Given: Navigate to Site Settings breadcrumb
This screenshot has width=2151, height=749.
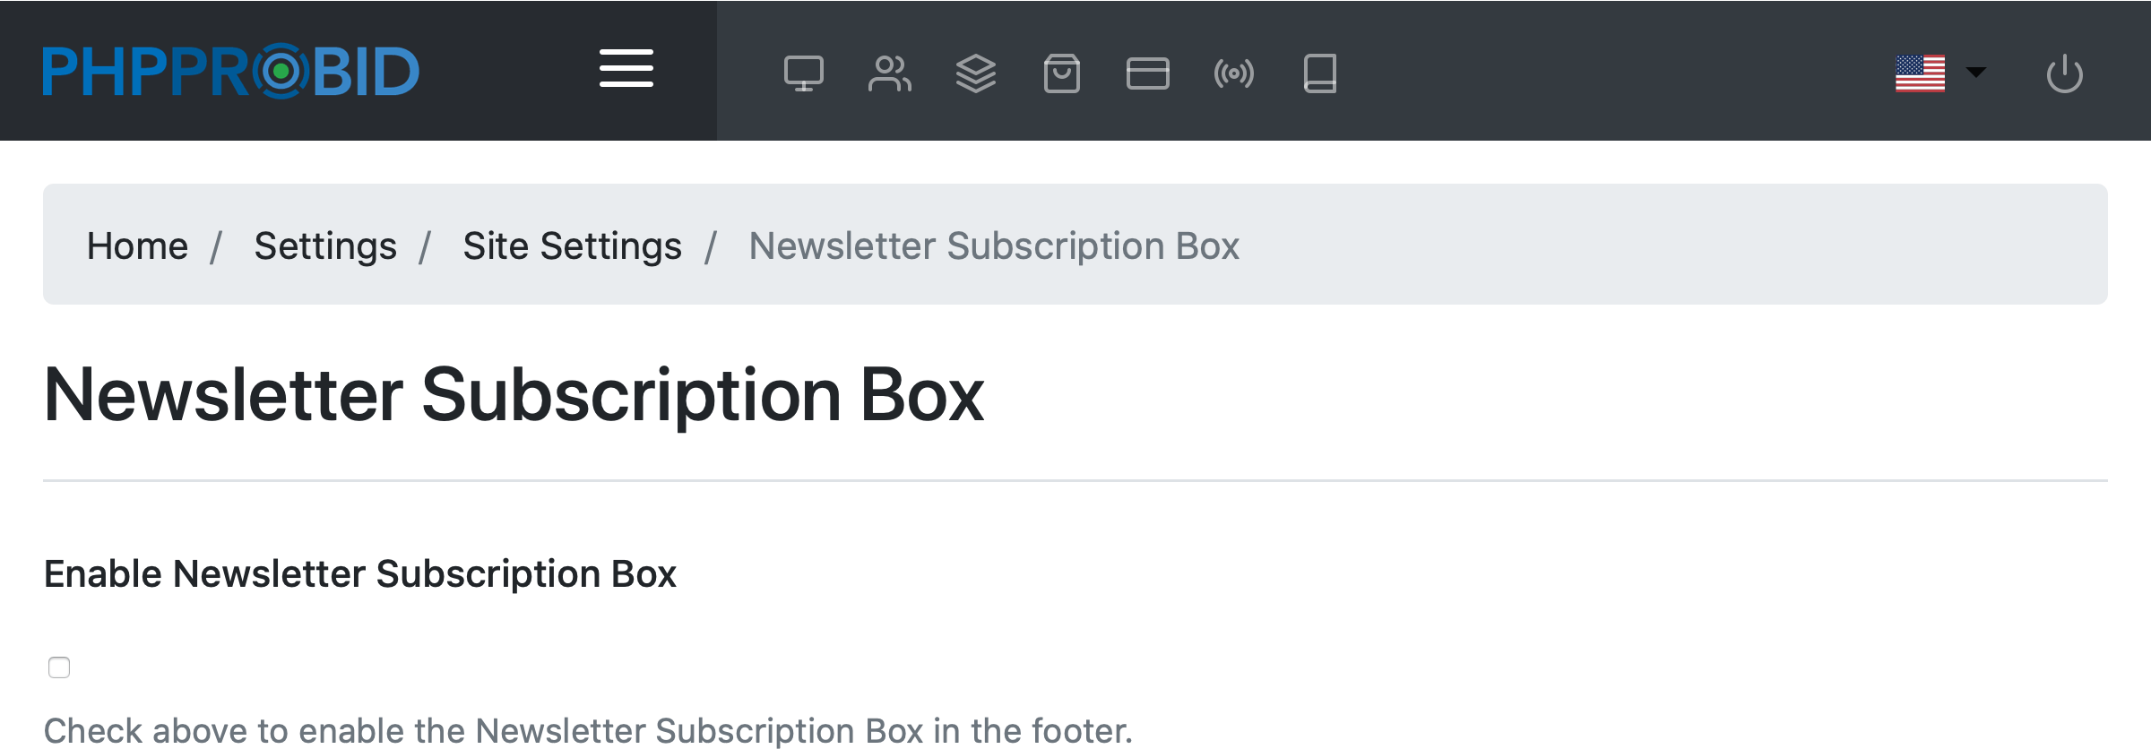Looking at the screenshot, I should pyautogui.click(x=572, y=245).
